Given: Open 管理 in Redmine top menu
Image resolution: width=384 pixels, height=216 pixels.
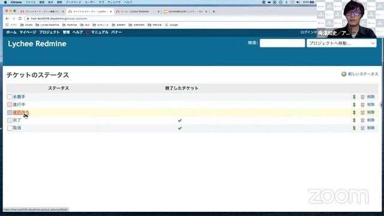Looking at the screenshot, I should click(66, 32).
